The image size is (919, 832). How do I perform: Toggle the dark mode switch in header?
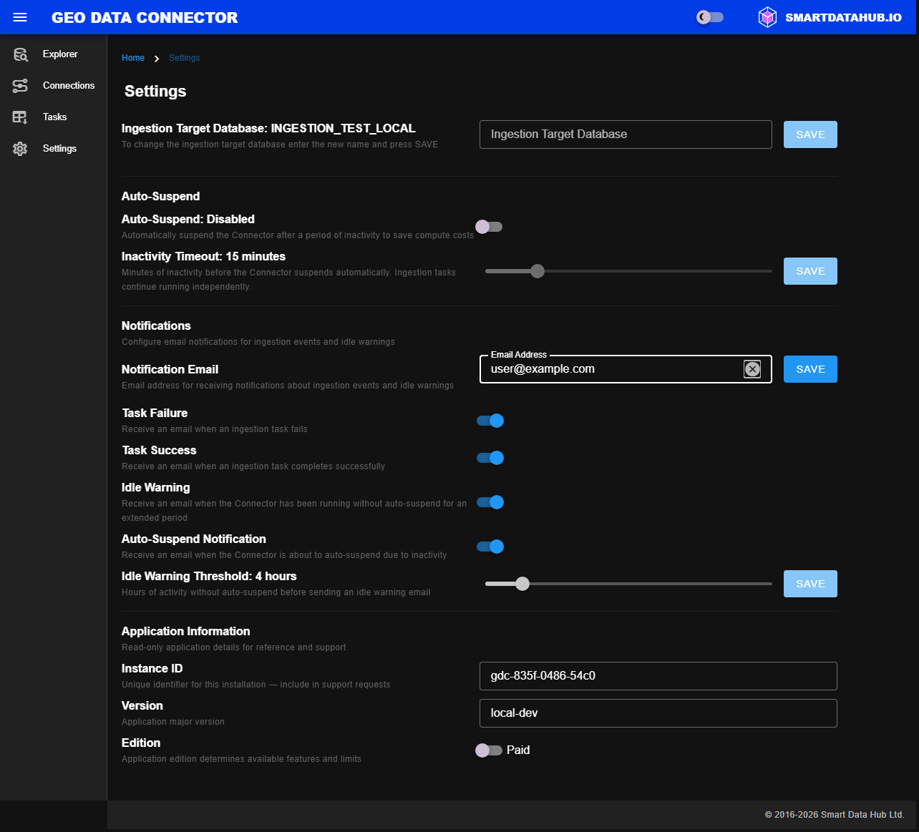pos(710,17)
